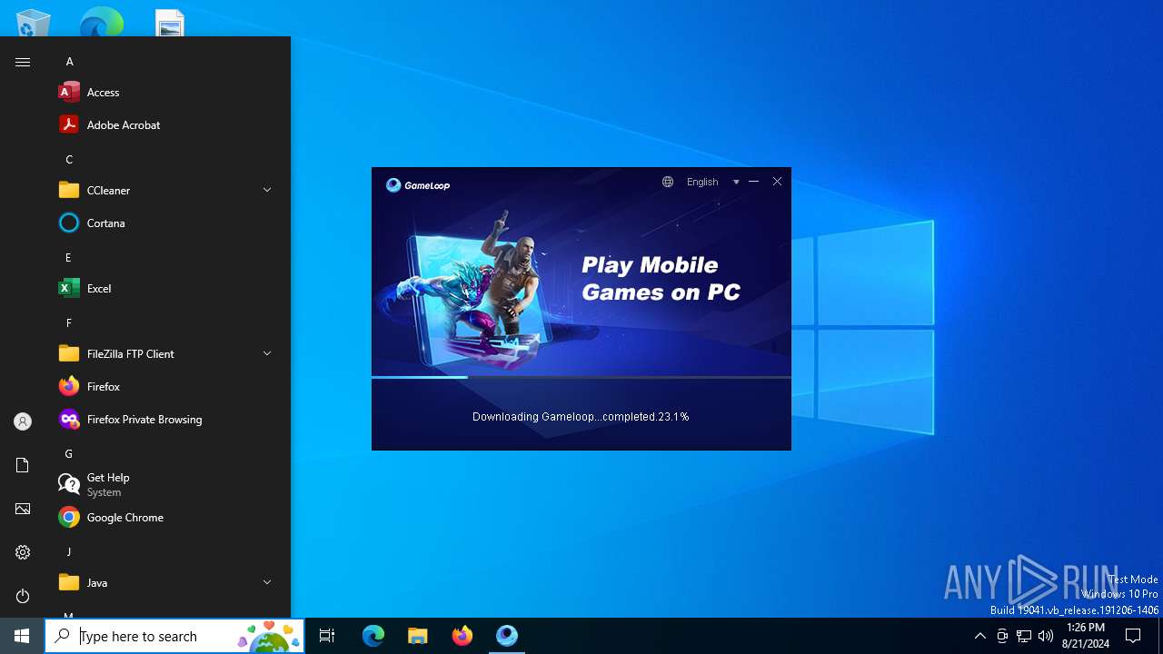Click the Java folder icon
Image resolution: width=1163 pixels, height=654 pixels.
click(x=69, y=582)
